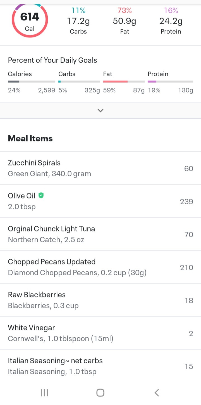201x405 pixels.
Task: Tap the 50.9g Fat macro summary
Action: pyautogui.click(x=125, y=21)
